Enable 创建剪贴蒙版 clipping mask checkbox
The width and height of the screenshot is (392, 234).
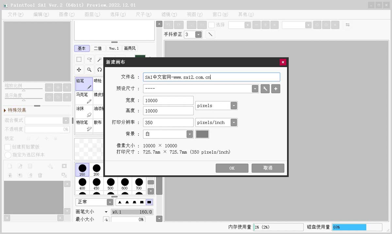[8, 147]
